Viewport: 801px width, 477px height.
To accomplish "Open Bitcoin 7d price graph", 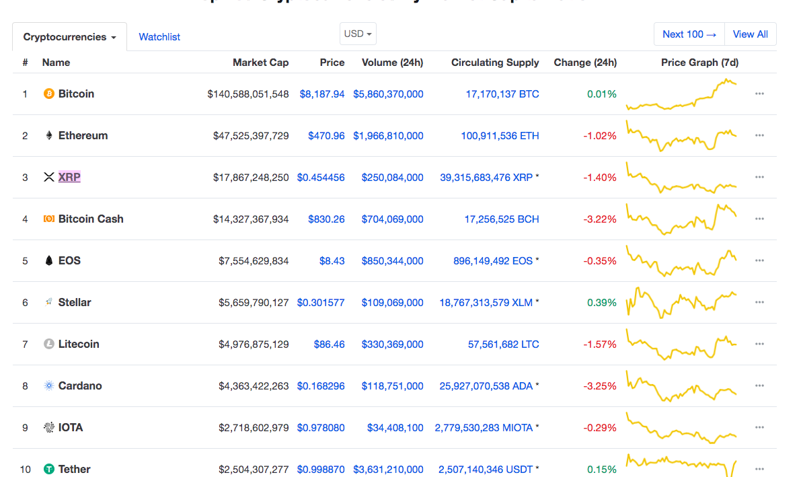I will point(681,94).
